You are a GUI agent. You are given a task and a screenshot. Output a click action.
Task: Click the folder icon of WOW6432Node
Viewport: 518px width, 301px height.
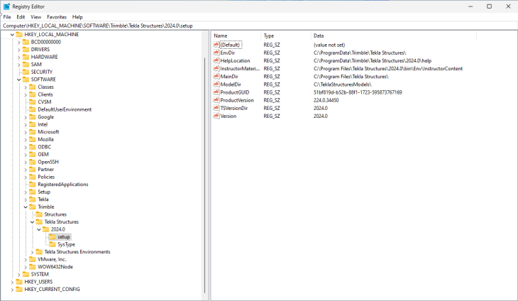point(33,267)
